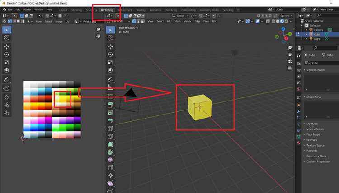Click the yellow swatch in palette image
This screenshot has height=193, width=339.
coord(63,99)
